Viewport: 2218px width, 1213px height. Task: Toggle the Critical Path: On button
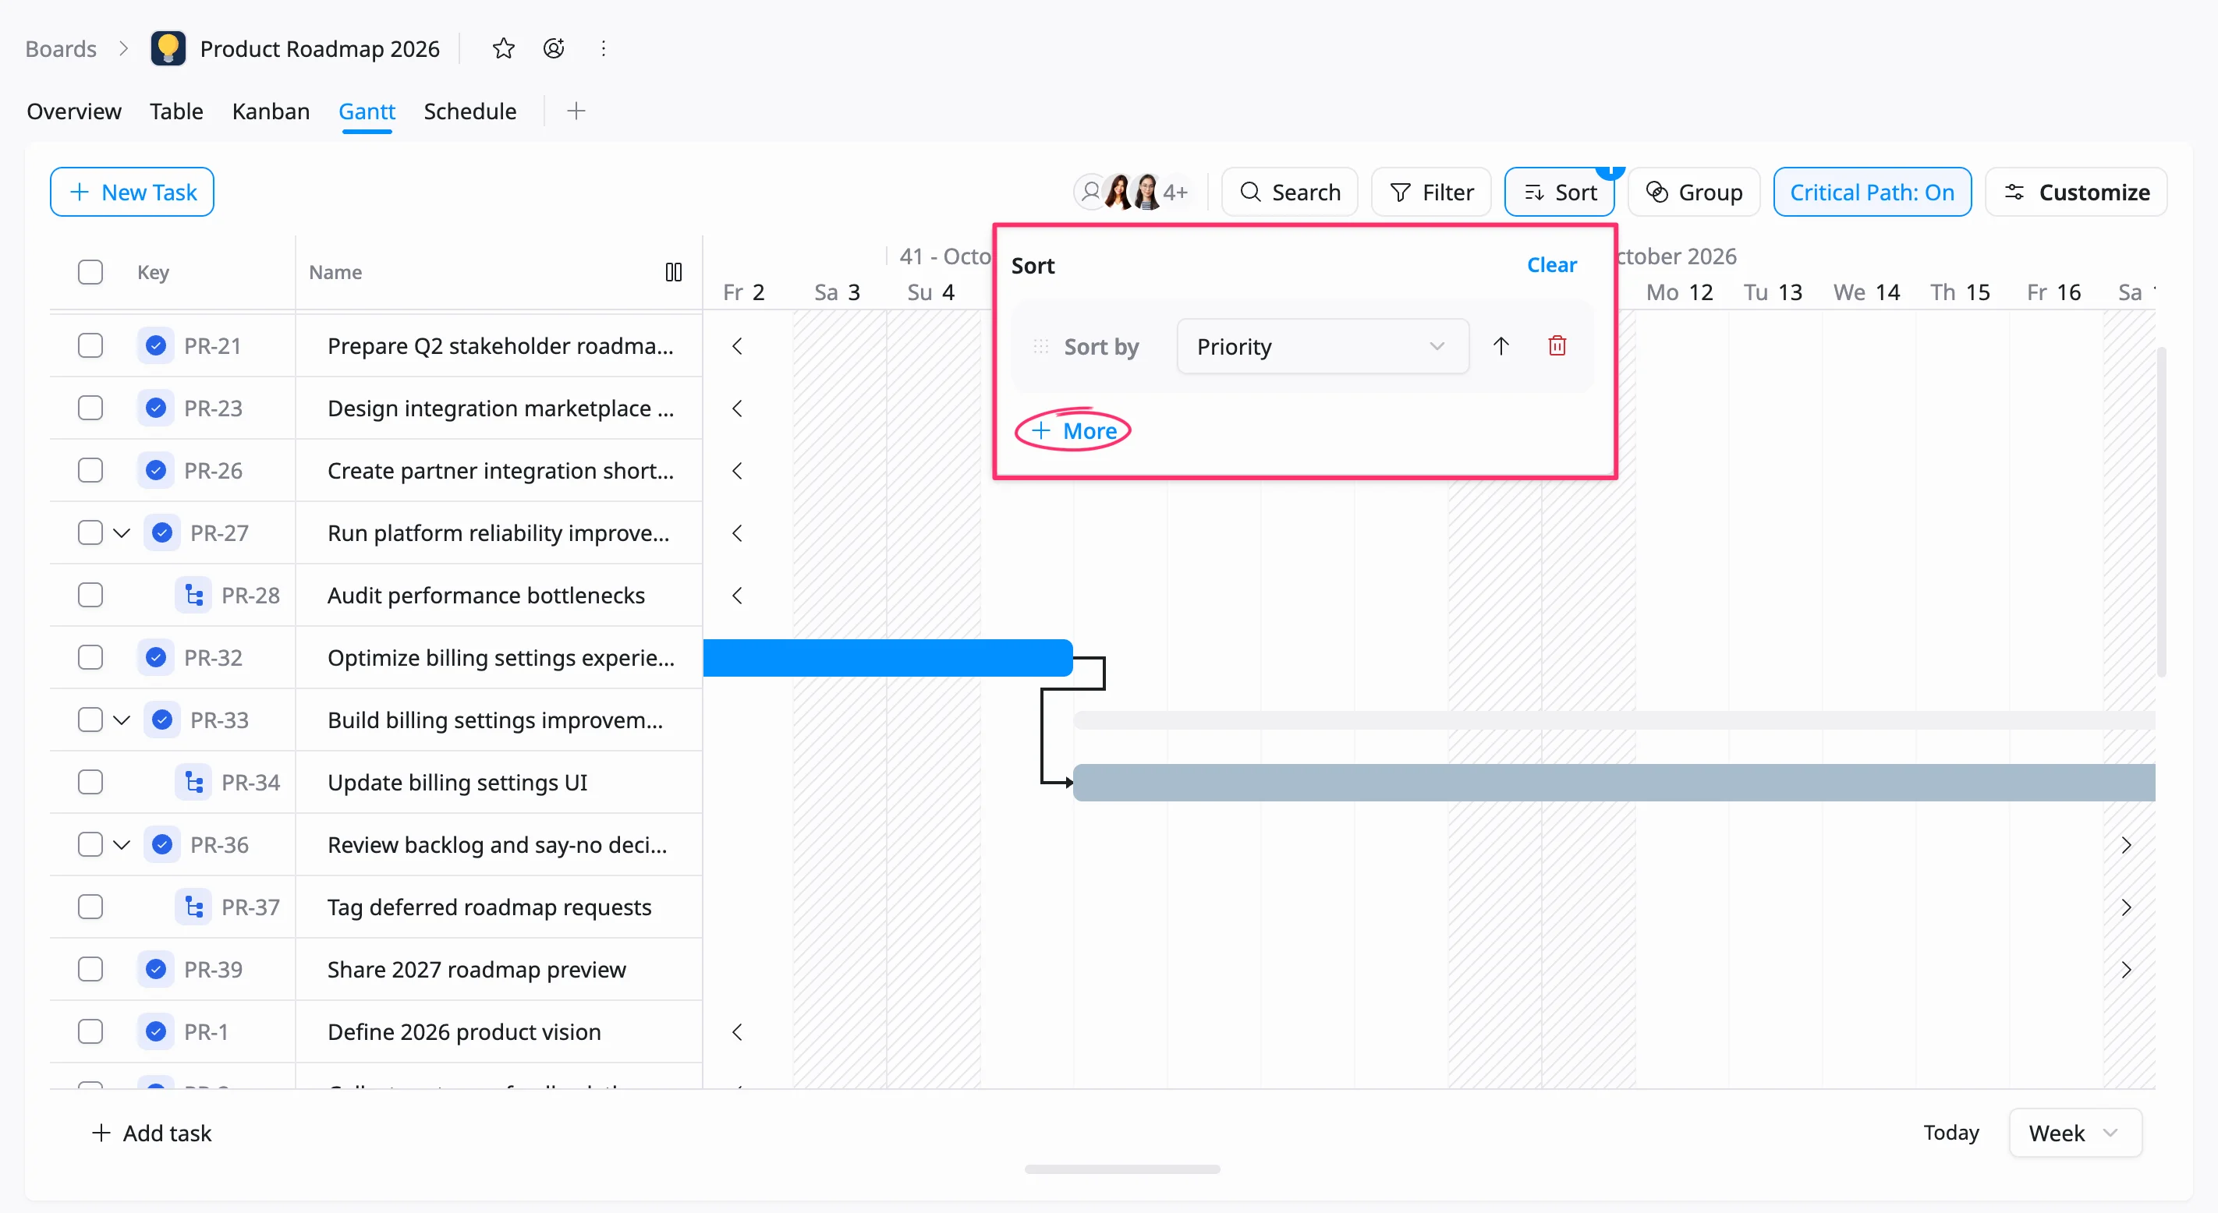click(x=1872, y=192)
